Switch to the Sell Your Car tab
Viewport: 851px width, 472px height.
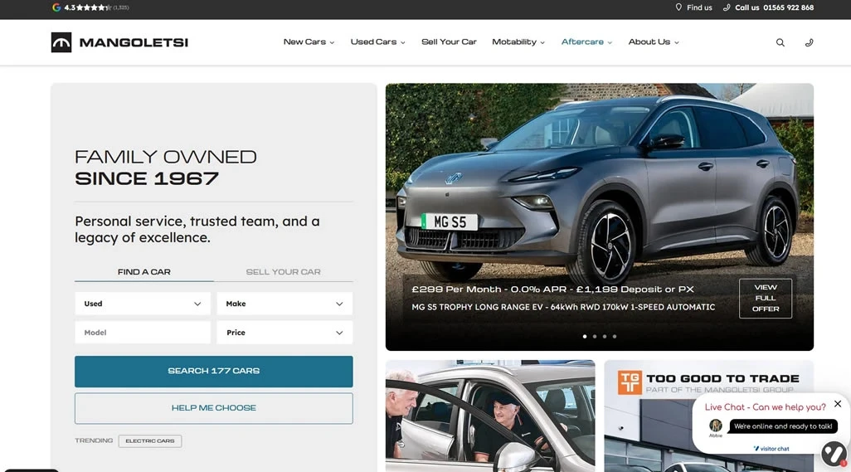point(284,272)
